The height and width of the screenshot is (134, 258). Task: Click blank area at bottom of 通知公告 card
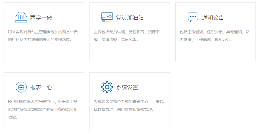[215, 53]
